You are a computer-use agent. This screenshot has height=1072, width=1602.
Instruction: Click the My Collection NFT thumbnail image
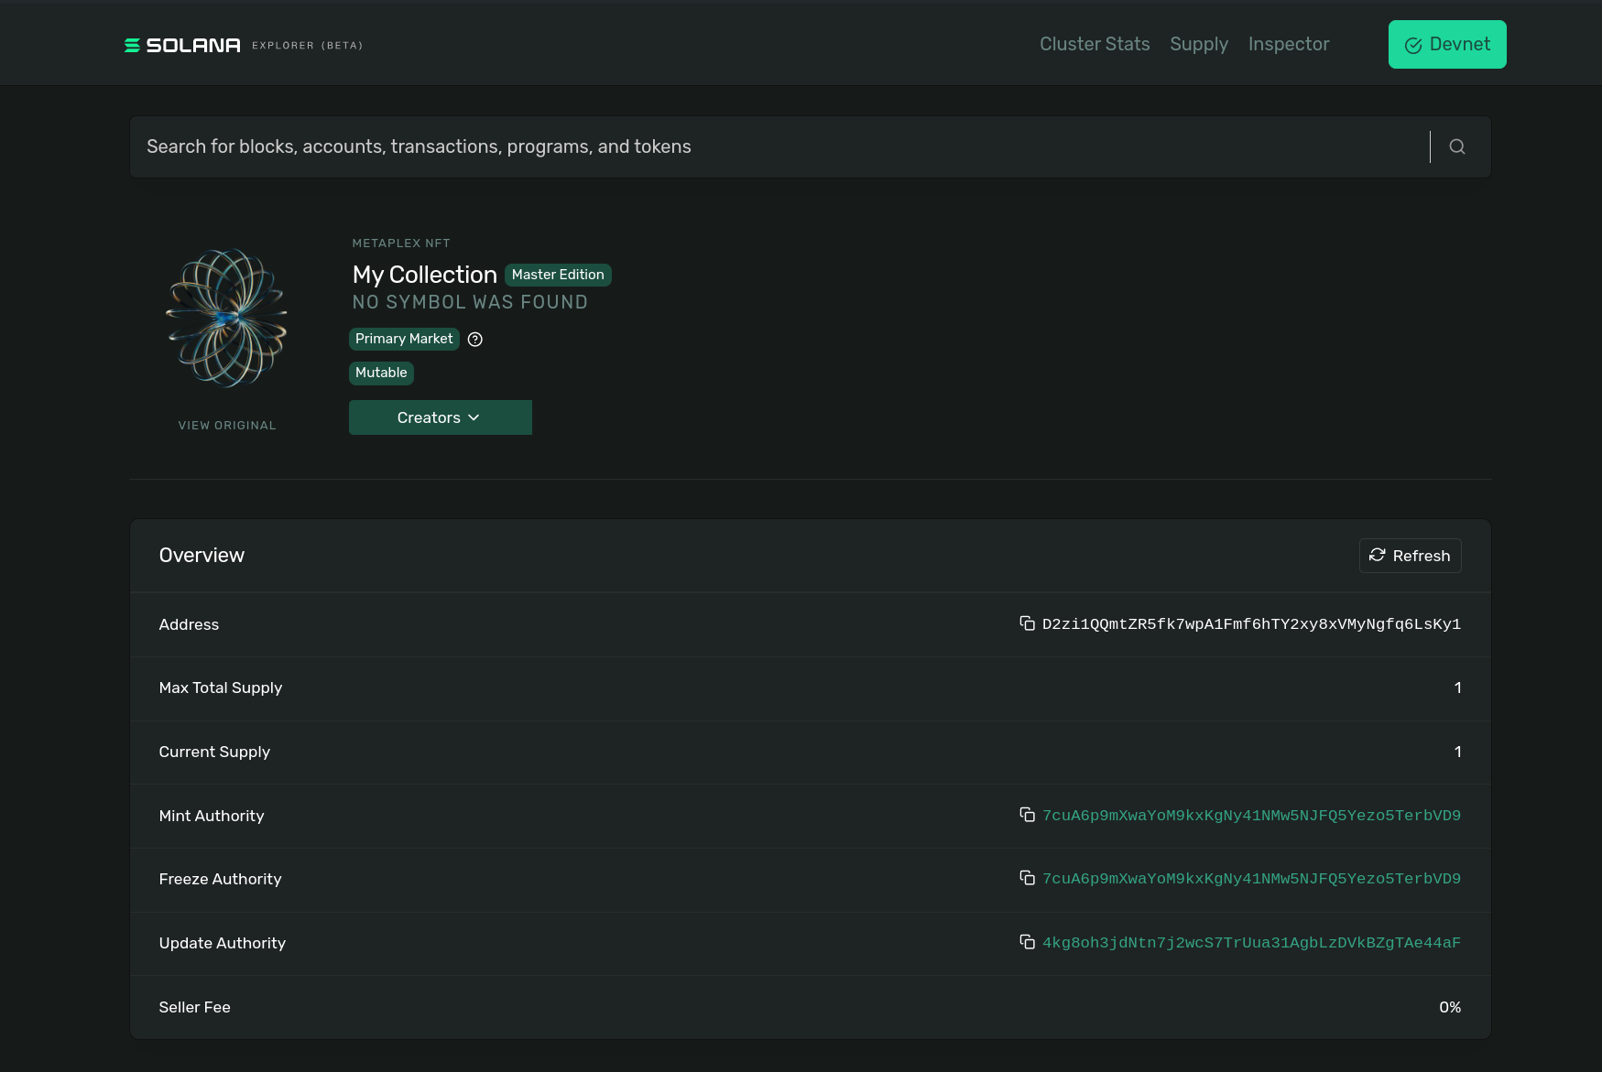point(227,318)
